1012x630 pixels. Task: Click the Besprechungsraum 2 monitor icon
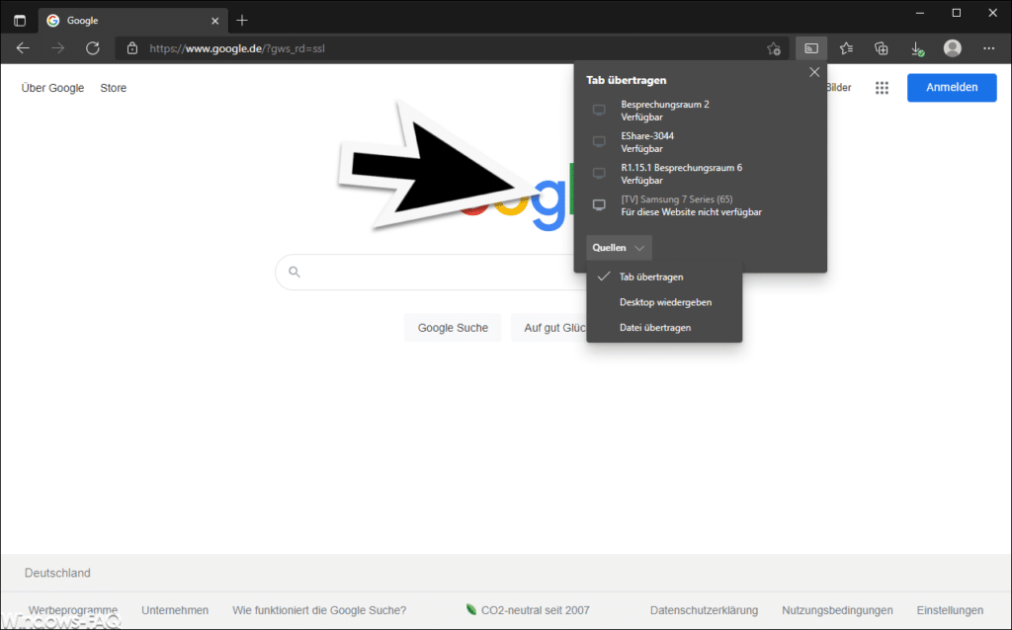(599, 111)
